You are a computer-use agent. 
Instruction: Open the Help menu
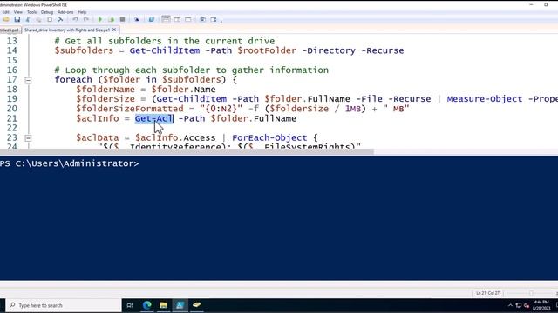[82, 12]
